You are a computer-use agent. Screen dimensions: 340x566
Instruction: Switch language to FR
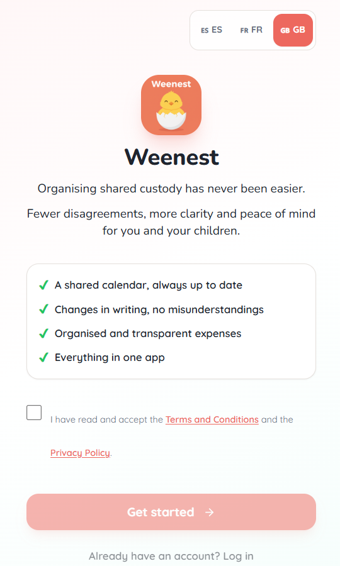coord(251,30)
